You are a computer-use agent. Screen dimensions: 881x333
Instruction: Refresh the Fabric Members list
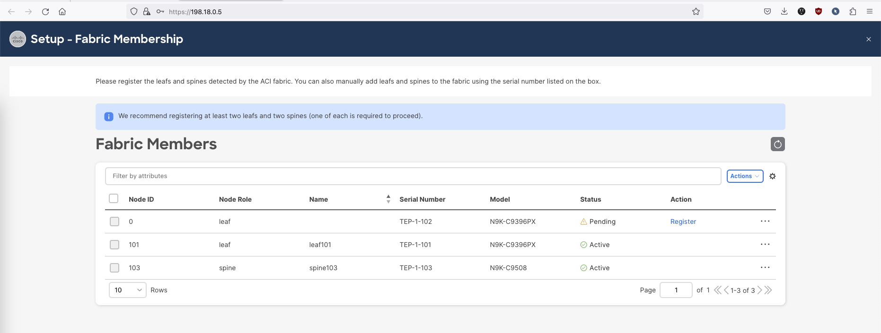[777, 144]
